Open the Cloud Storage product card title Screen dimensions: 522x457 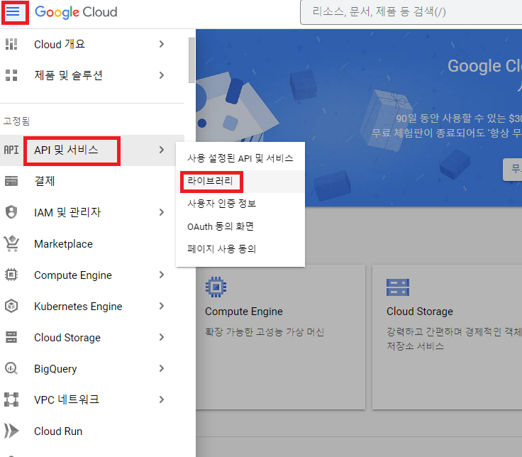coord(420,311)
